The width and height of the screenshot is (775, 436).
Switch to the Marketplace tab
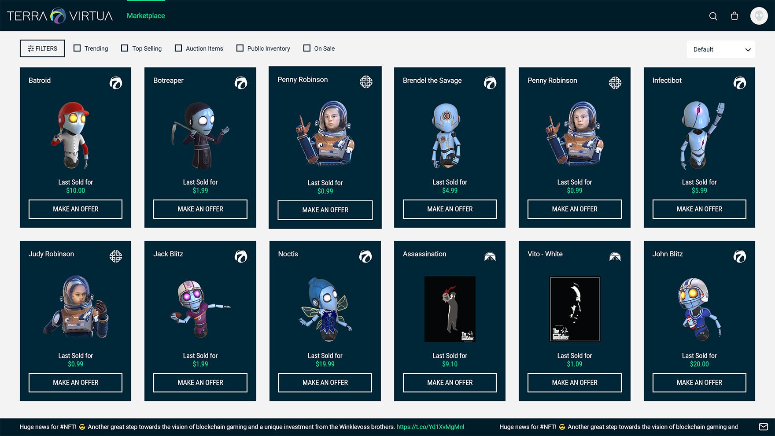(146, 16)
